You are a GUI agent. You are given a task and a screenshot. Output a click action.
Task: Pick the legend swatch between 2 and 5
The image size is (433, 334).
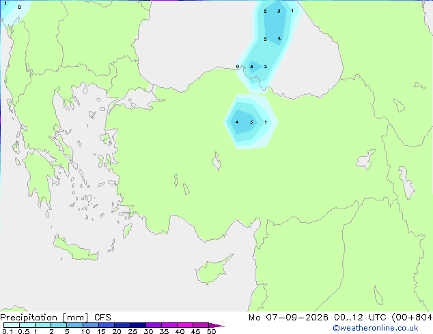pyautogui.click(x=59, y=325)
